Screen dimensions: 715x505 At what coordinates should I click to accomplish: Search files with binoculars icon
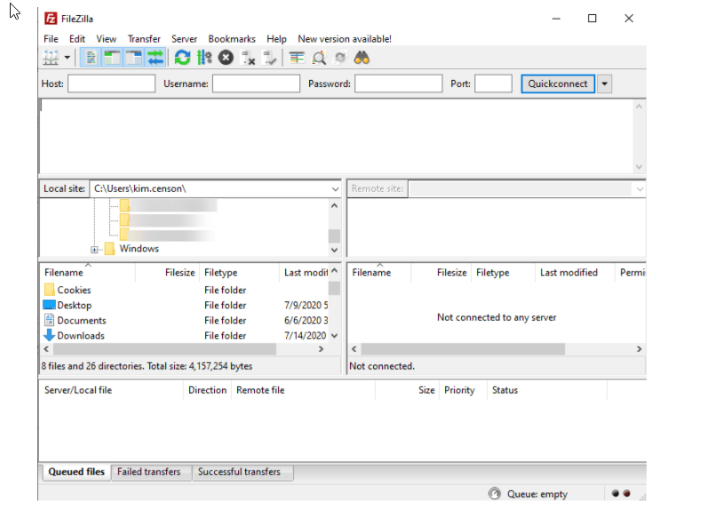coord(361,58)
